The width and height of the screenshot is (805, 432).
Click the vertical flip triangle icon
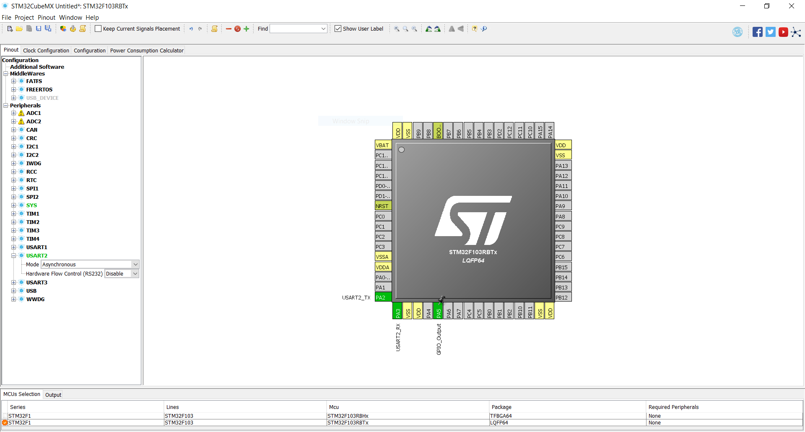pyautogui.click(x=452, y=29)
